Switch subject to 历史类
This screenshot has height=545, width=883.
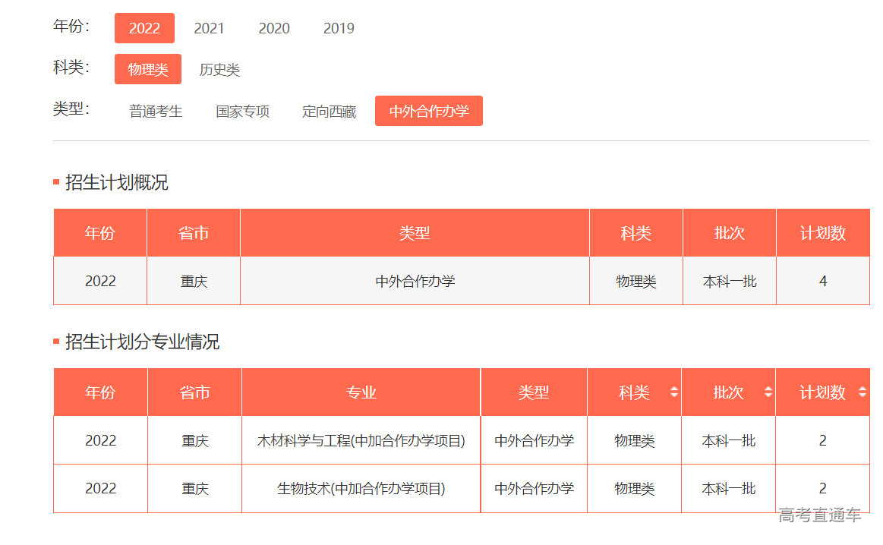tap(219, 70)
